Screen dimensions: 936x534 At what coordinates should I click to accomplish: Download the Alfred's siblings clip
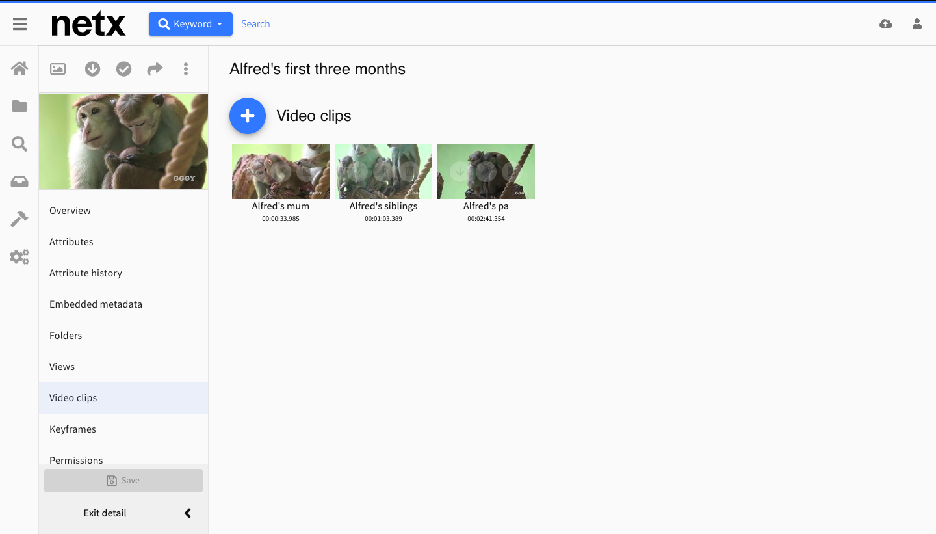pos(357,172)
